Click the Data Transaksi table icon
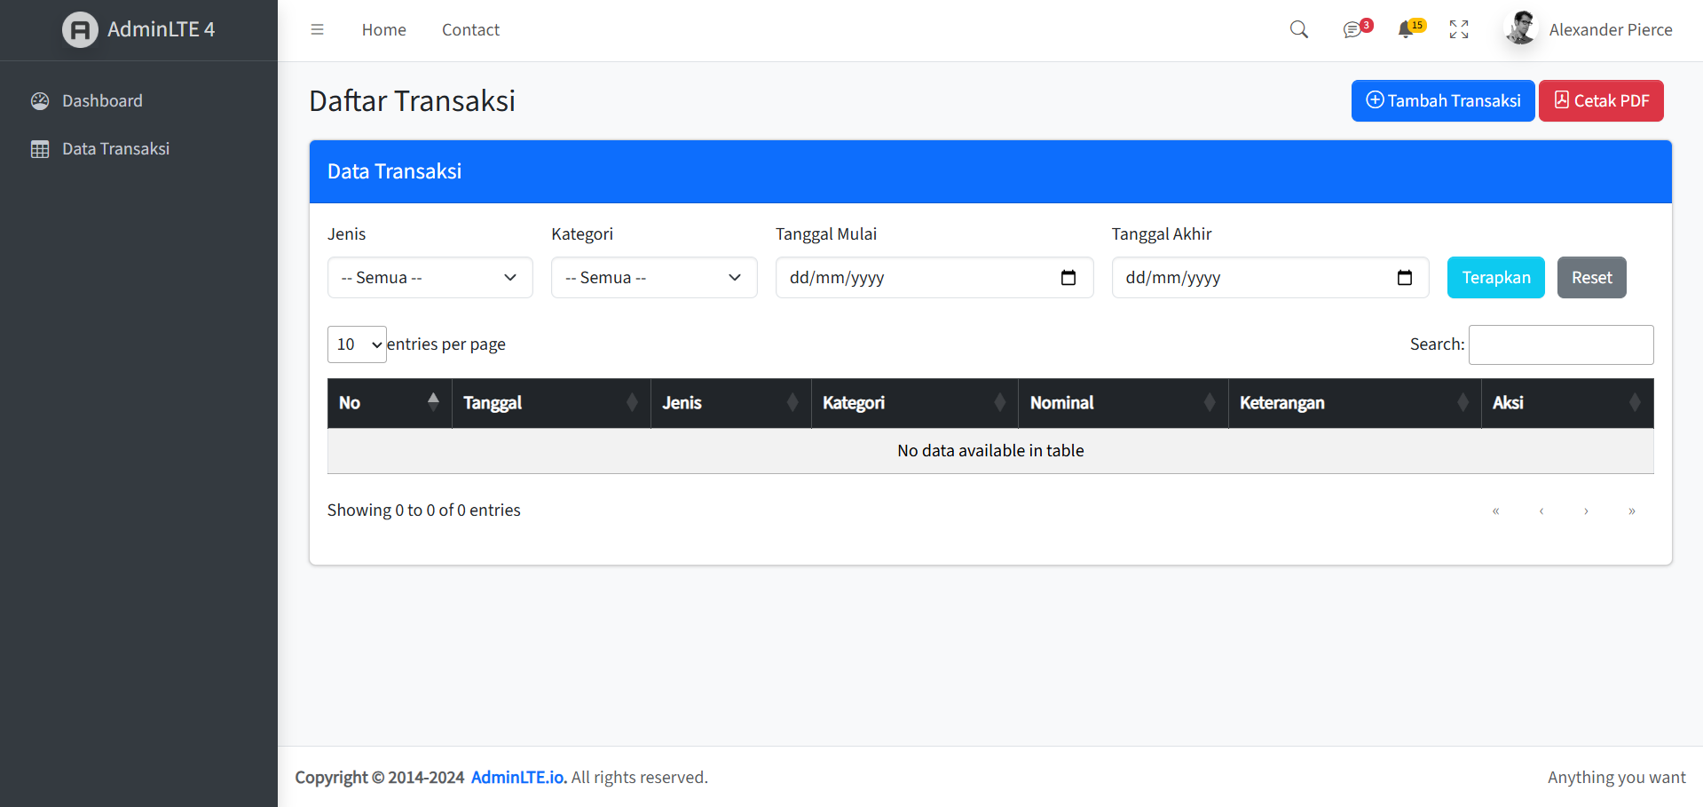This screenshot has height=807, width=1703. pyautogui.click(x=40, y=148)
